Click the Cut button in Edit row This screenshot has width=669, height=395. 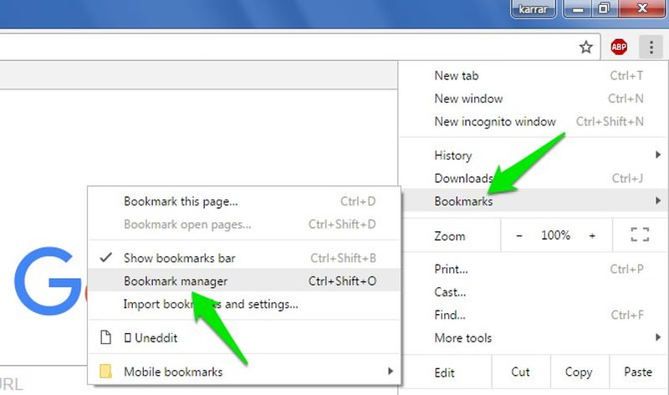click(520, 372)
